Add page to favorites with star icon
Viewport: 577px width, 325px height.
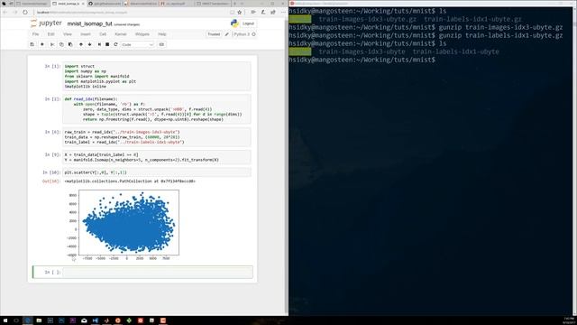240,12
